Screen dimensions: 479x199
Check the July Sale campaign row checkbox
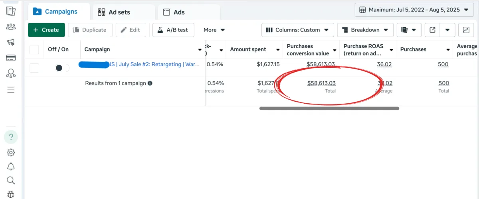pyautogui.click(x=34, y=68)
